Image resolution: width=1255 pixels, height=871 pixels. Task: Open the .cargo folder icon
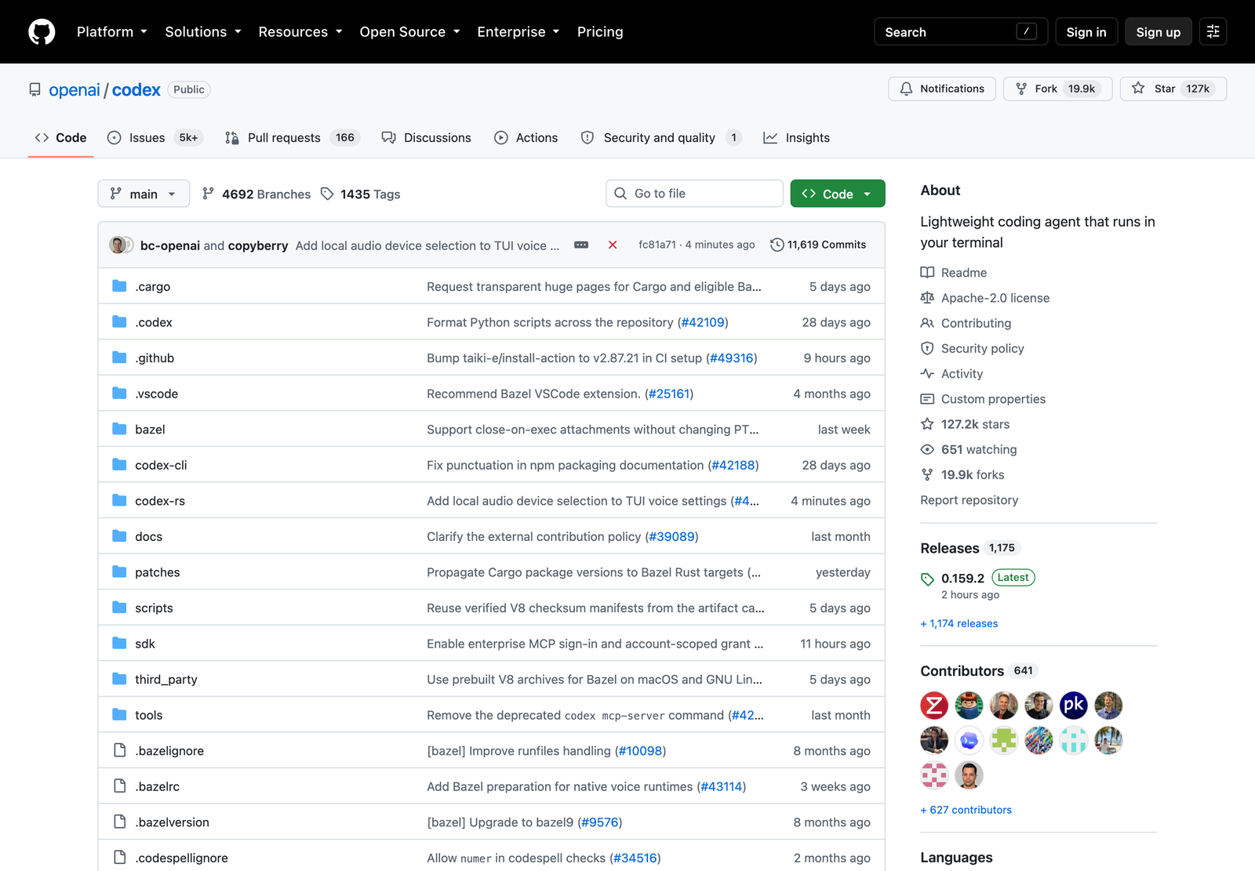[x=119, y=286]
